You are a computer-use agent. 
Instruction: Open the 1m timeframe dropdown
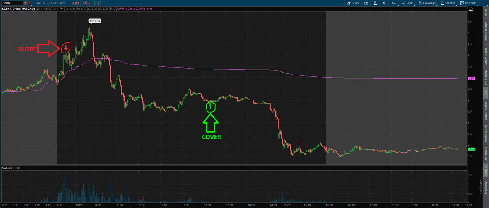pos(394,3)
